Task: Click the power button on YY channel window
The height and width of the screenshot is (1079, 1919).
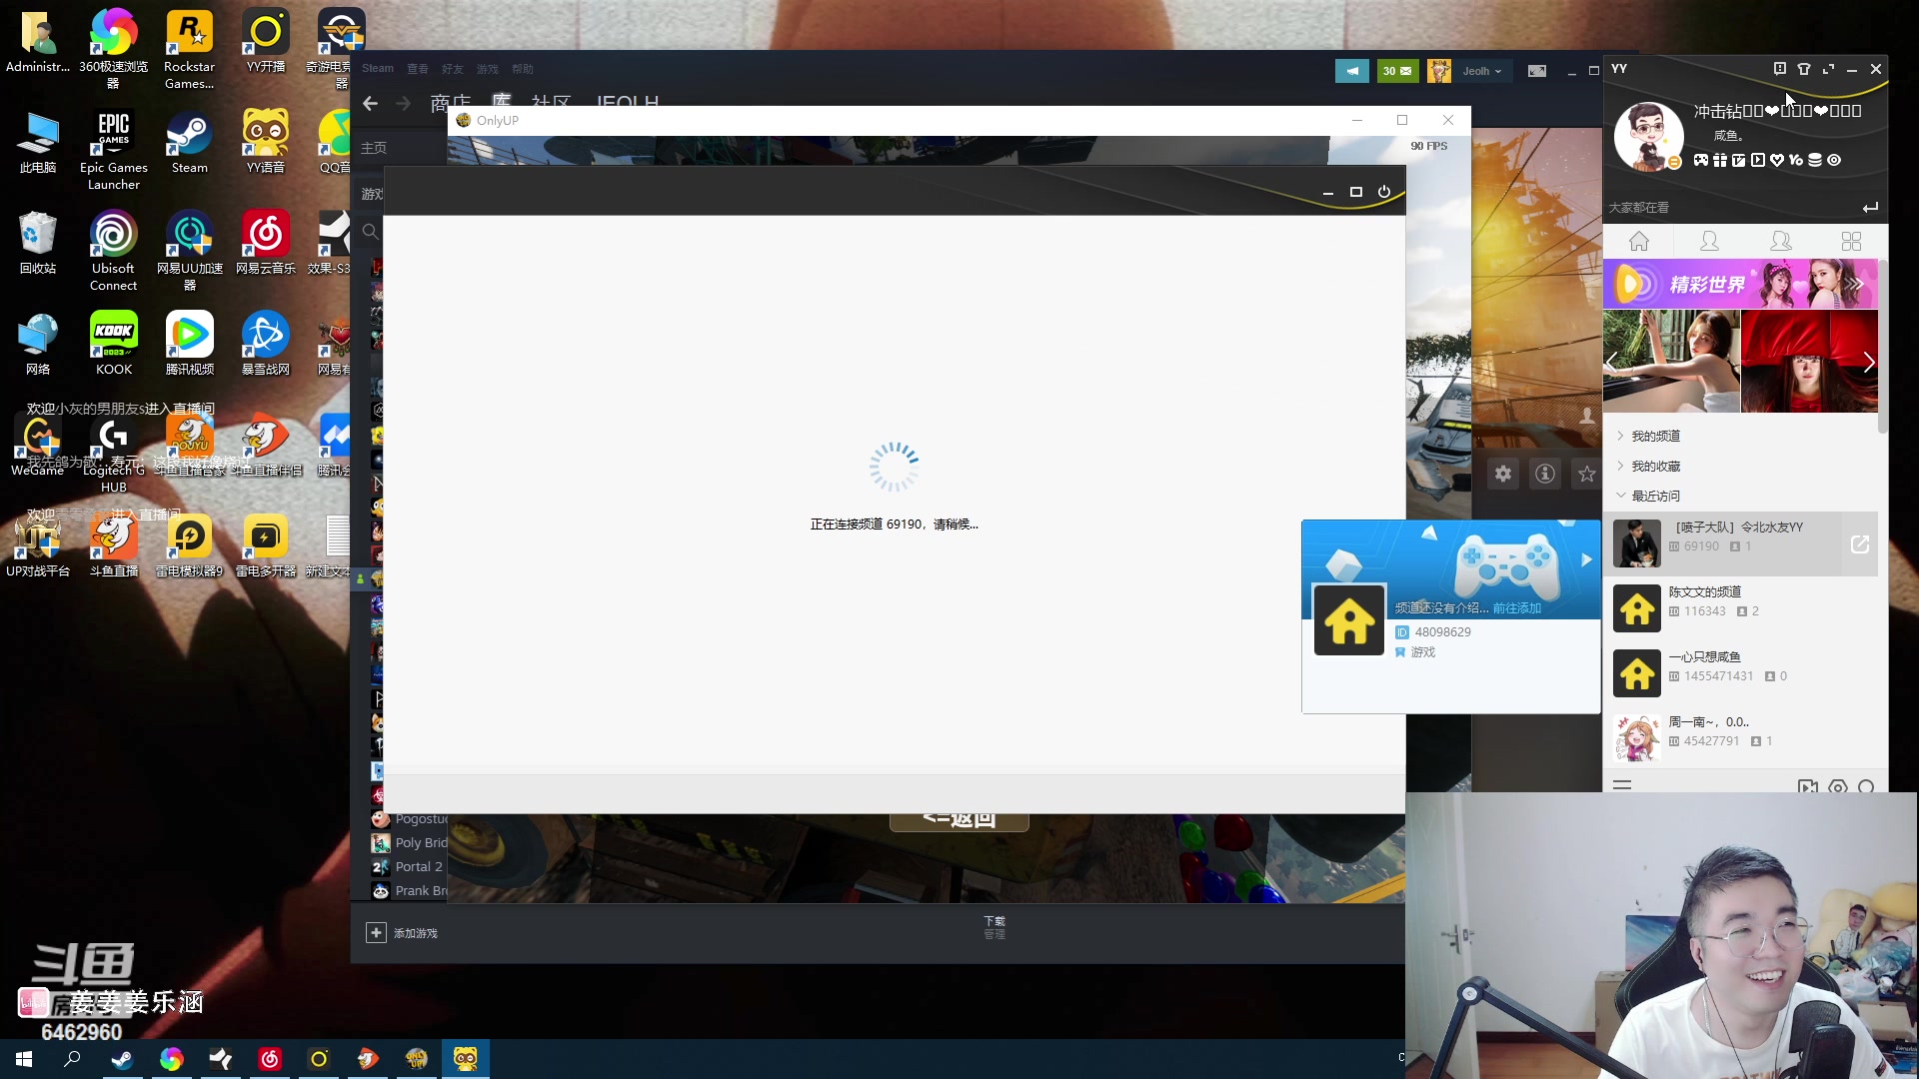Action: pyautogui.click(x=1384, y=192)
